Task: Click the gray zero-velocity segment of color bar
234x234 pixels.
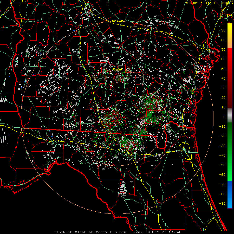Action: [x=230, y=115]
